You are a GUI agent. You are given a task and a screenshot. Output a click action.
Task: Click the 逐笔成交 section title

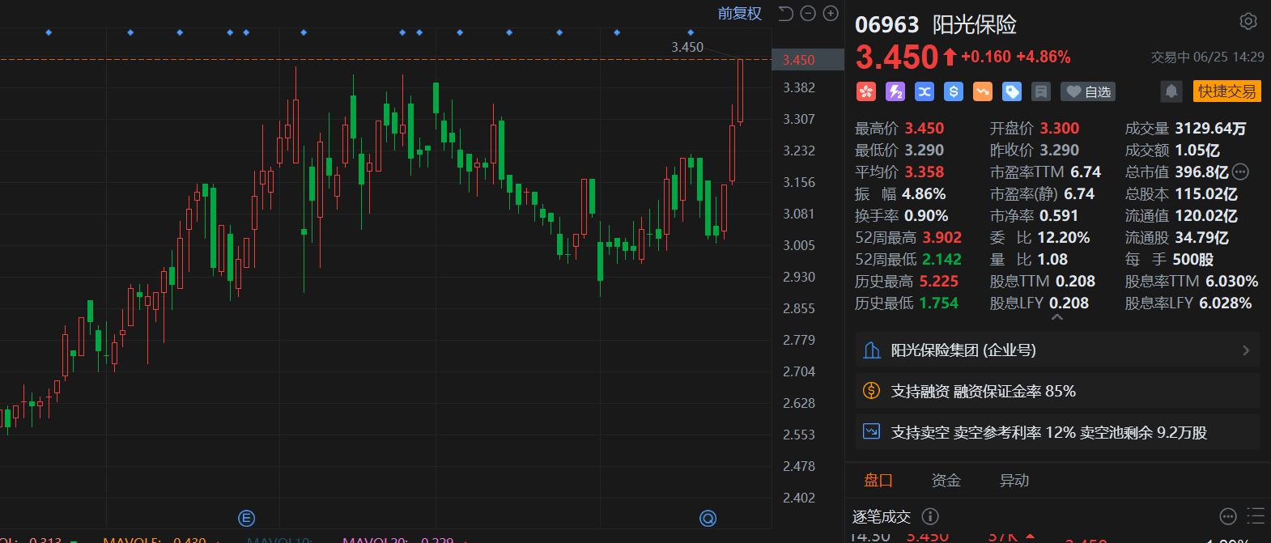tap(882, 516)
